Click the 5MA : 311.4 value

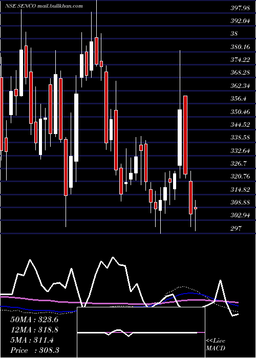click(x=32, y=340)
